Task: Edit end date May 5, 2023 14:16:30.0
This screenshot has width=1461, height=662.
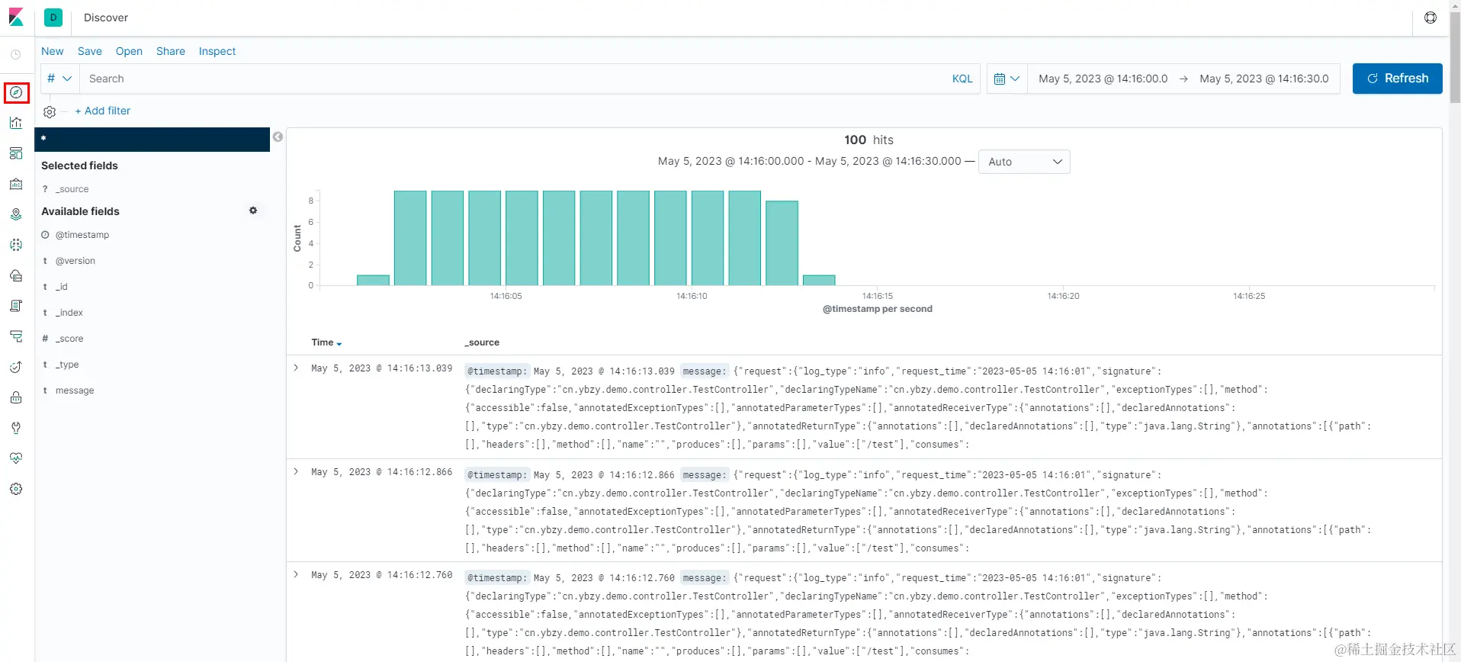Action: coord(1264,79)
